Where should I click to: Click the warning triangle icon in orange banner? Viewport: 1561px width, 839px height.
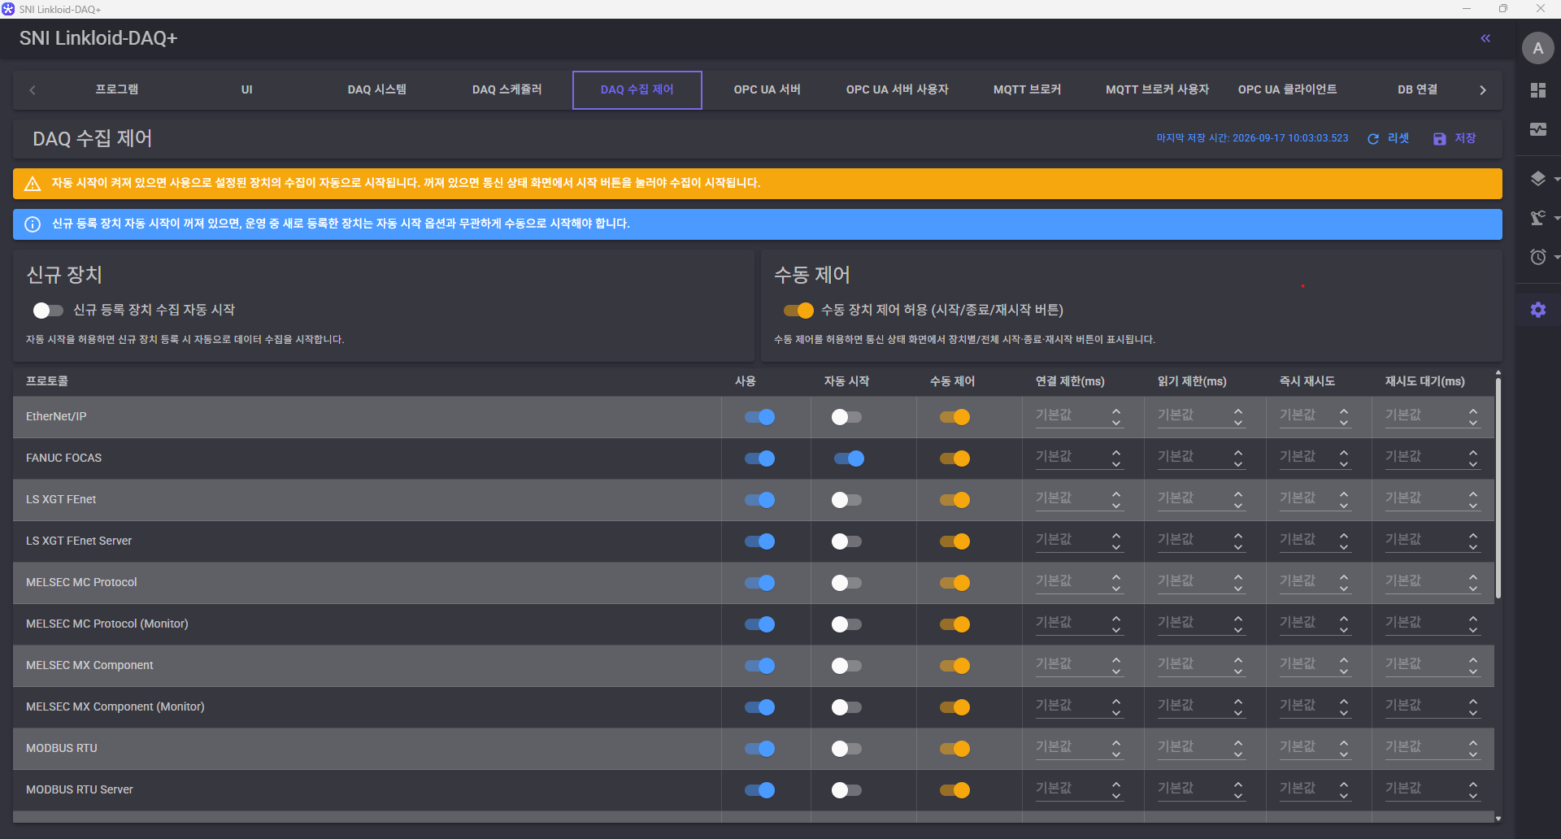coord(33,184)
